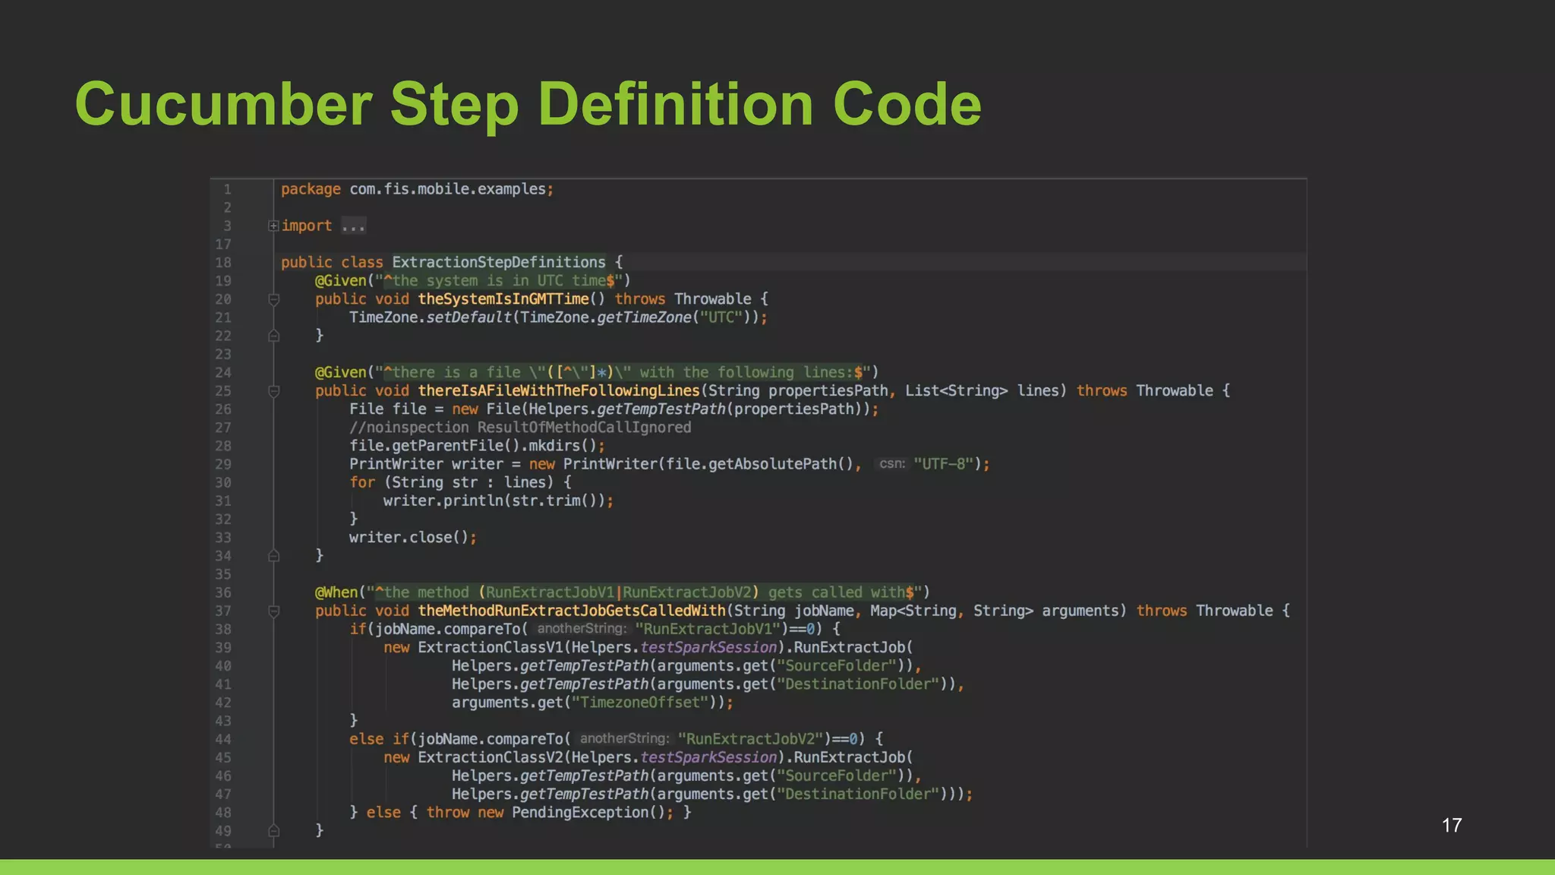Click ExtractionClassV2 constructor call
The width and height of the screenshot is (1555, 875).
pos(490,757)
